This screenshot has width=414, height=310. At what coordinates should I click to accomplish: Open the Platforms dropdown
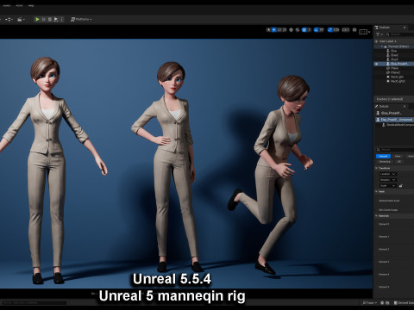click(81, 19)
